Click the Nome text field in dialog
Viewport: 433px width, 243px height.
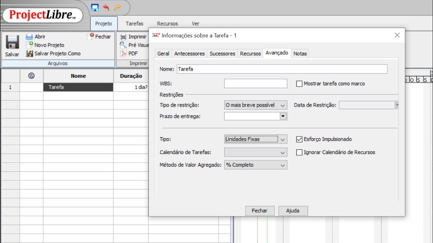coord(282,69)
